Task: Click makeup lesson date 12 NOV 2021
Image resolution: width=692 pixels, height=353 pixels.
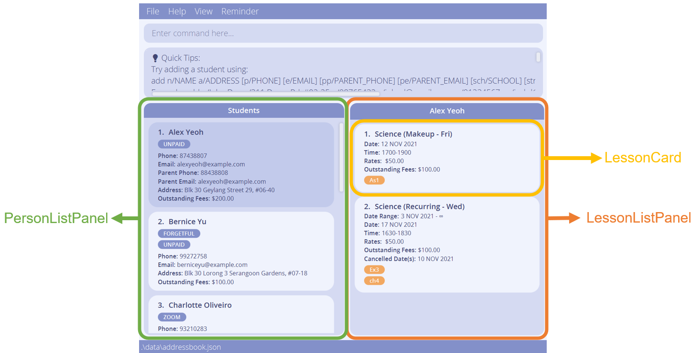Action: point(399,144)
